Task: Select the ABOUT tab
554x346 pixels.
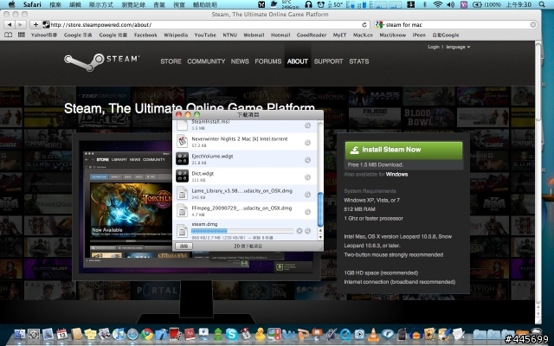Action: (x=297, y=61)
